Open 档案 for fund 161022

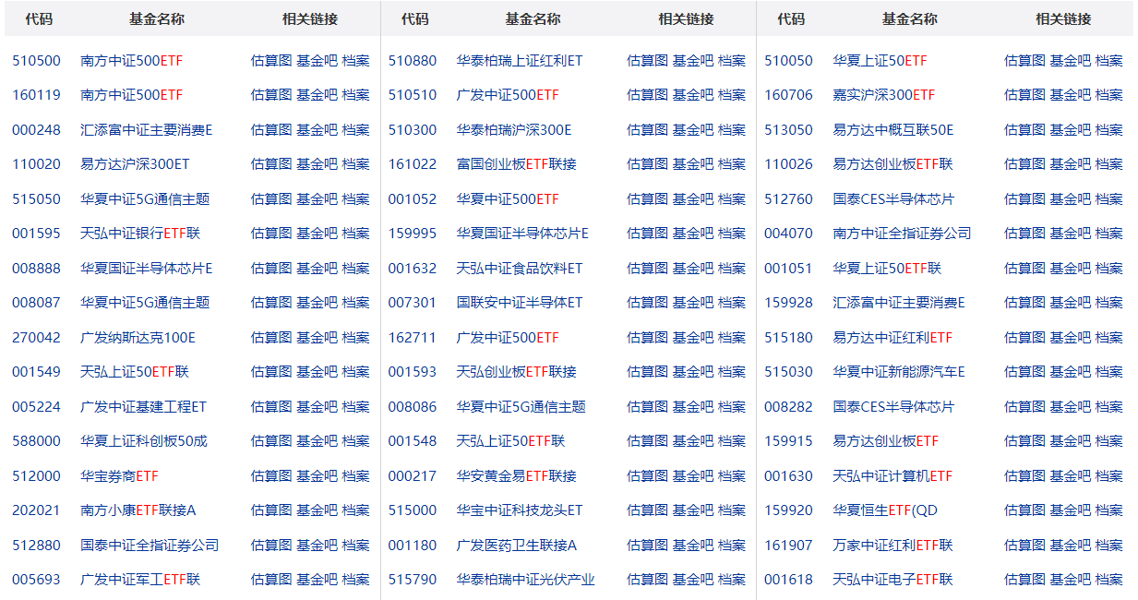point(732,164)
